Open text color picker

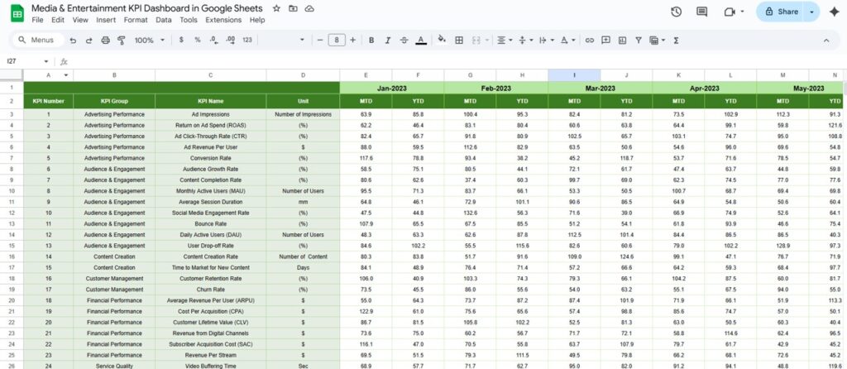(421, 40)
